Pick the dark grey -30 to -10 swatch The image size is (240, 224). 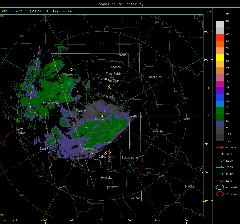(x=220, y=137)
